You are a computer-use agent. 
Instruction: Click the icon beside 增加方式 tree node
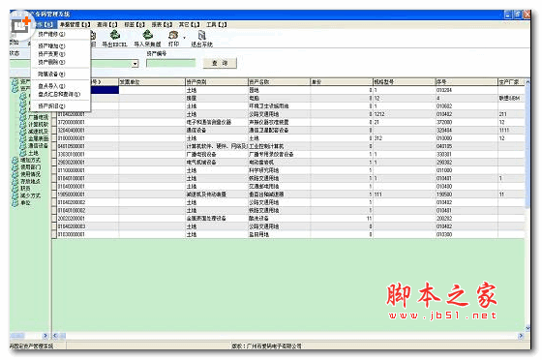(x=15, y=160)
